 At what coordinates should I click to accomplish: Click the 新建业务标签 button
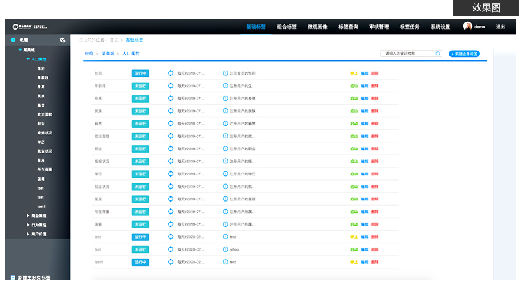coord(464,54)
